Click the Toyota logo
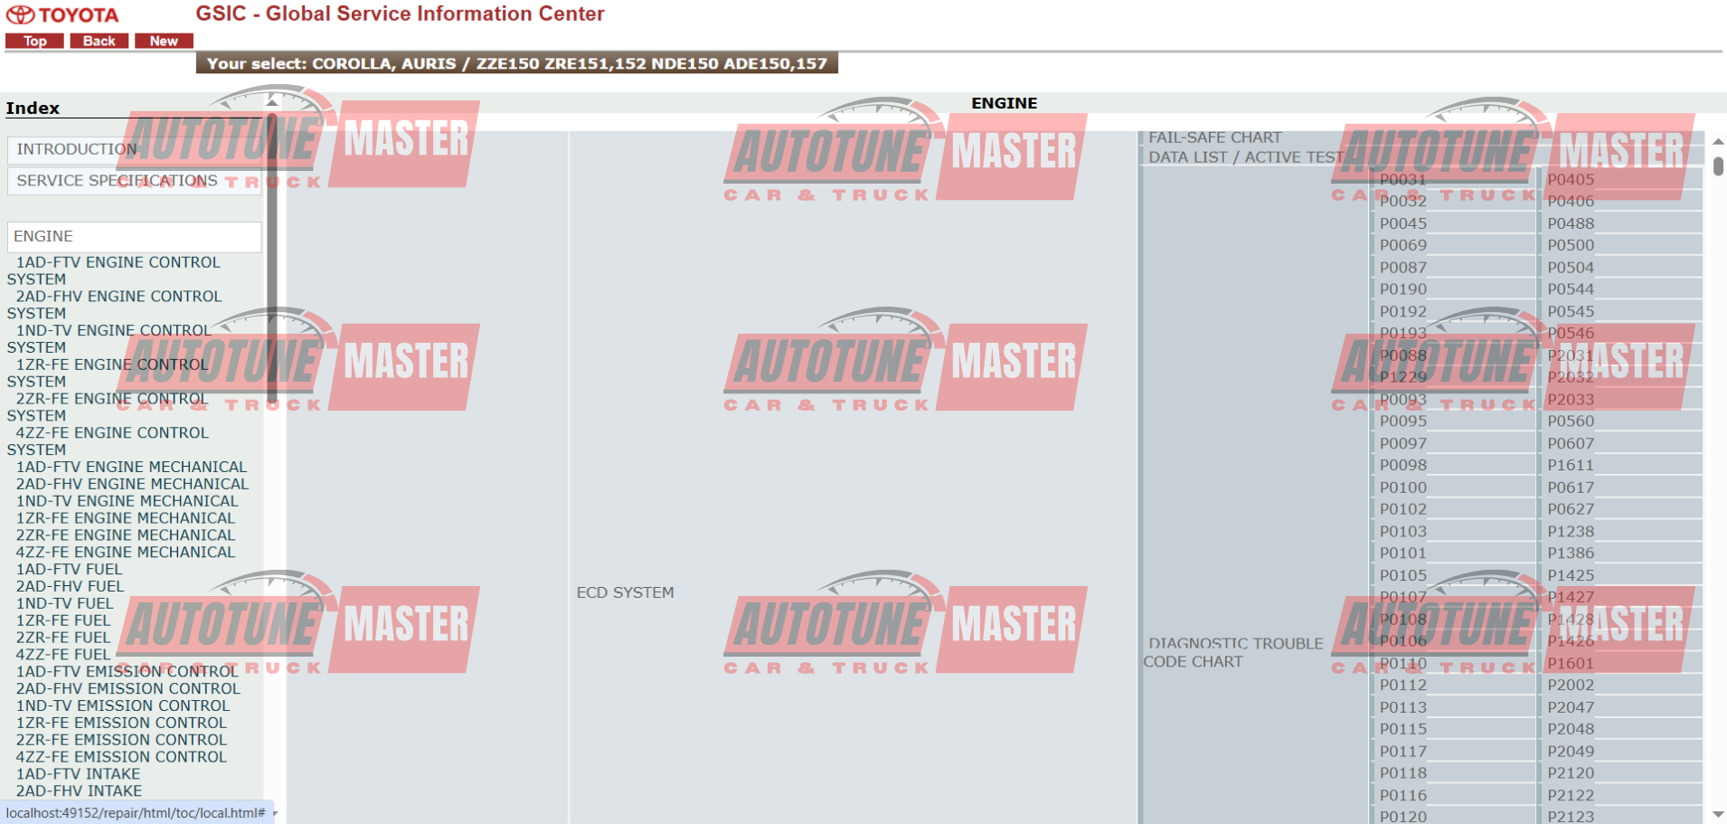This screenshot has width=1727, height=833. [63, 14]
